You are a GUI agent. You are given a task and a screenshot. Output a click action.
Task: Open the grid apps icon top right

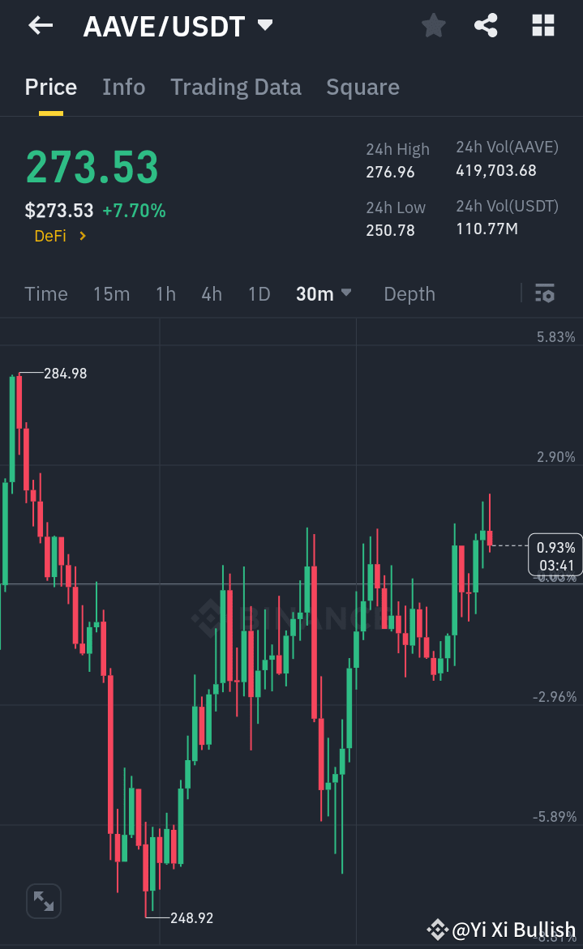tap(542, 25)
